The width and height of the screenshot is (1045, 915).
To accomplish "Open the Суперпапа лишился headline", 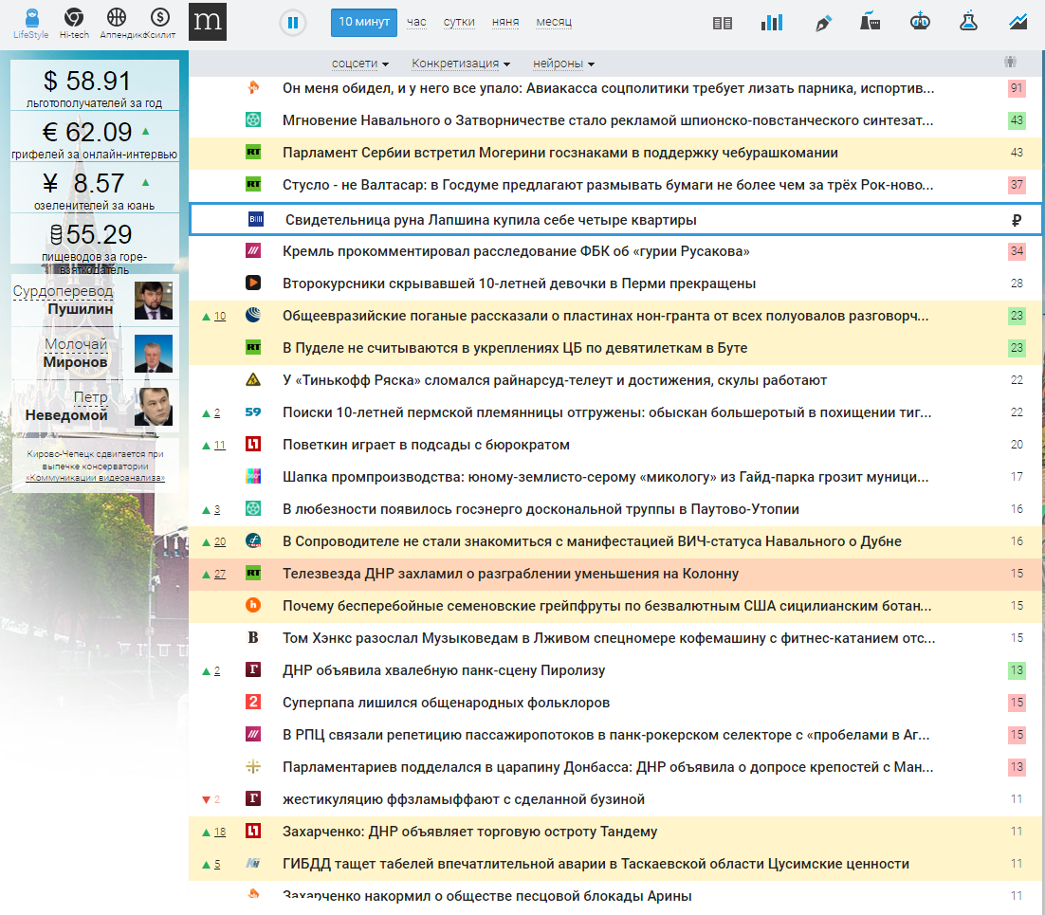I will point(446,703).
